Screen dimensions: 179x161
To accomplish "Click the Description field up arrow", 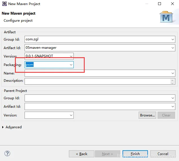I will point(173,80).
